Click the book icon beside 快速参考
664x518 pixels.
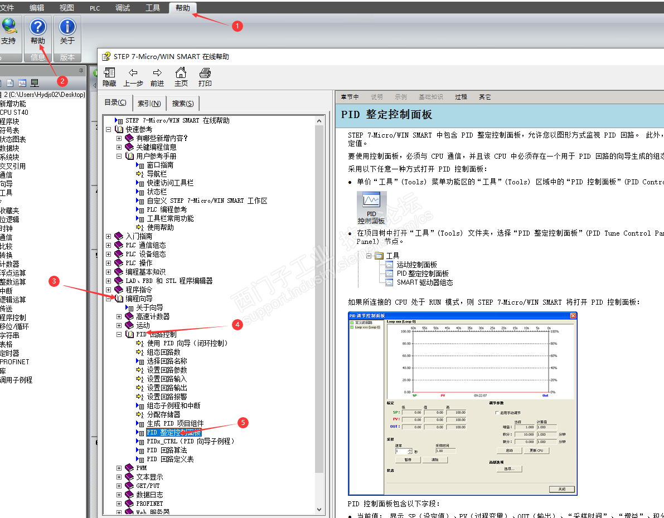point(119,129)
